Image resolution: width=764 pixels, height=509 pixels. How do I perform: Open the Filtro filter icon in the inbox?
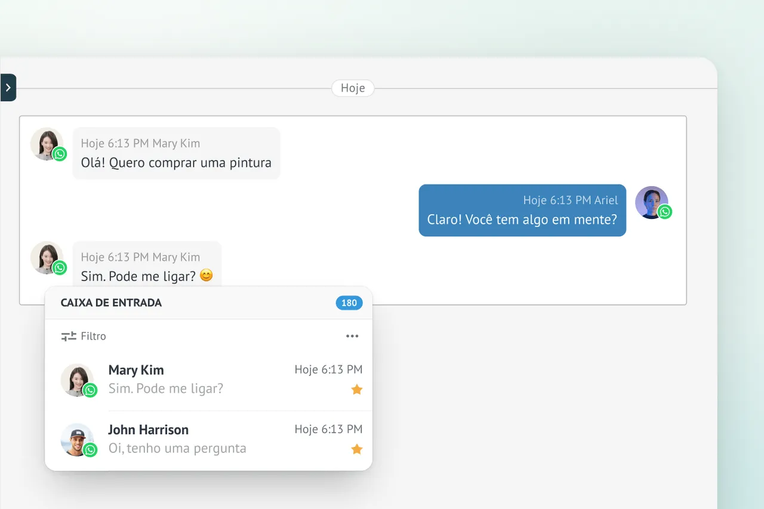69,337
